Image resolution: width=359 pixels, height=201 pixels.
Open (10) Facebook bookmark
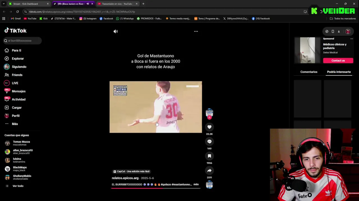261,19
